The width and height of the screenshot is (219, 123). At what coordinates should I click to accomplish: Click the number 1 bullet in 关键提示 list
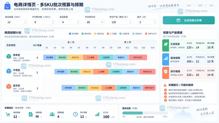pos(165,90)
